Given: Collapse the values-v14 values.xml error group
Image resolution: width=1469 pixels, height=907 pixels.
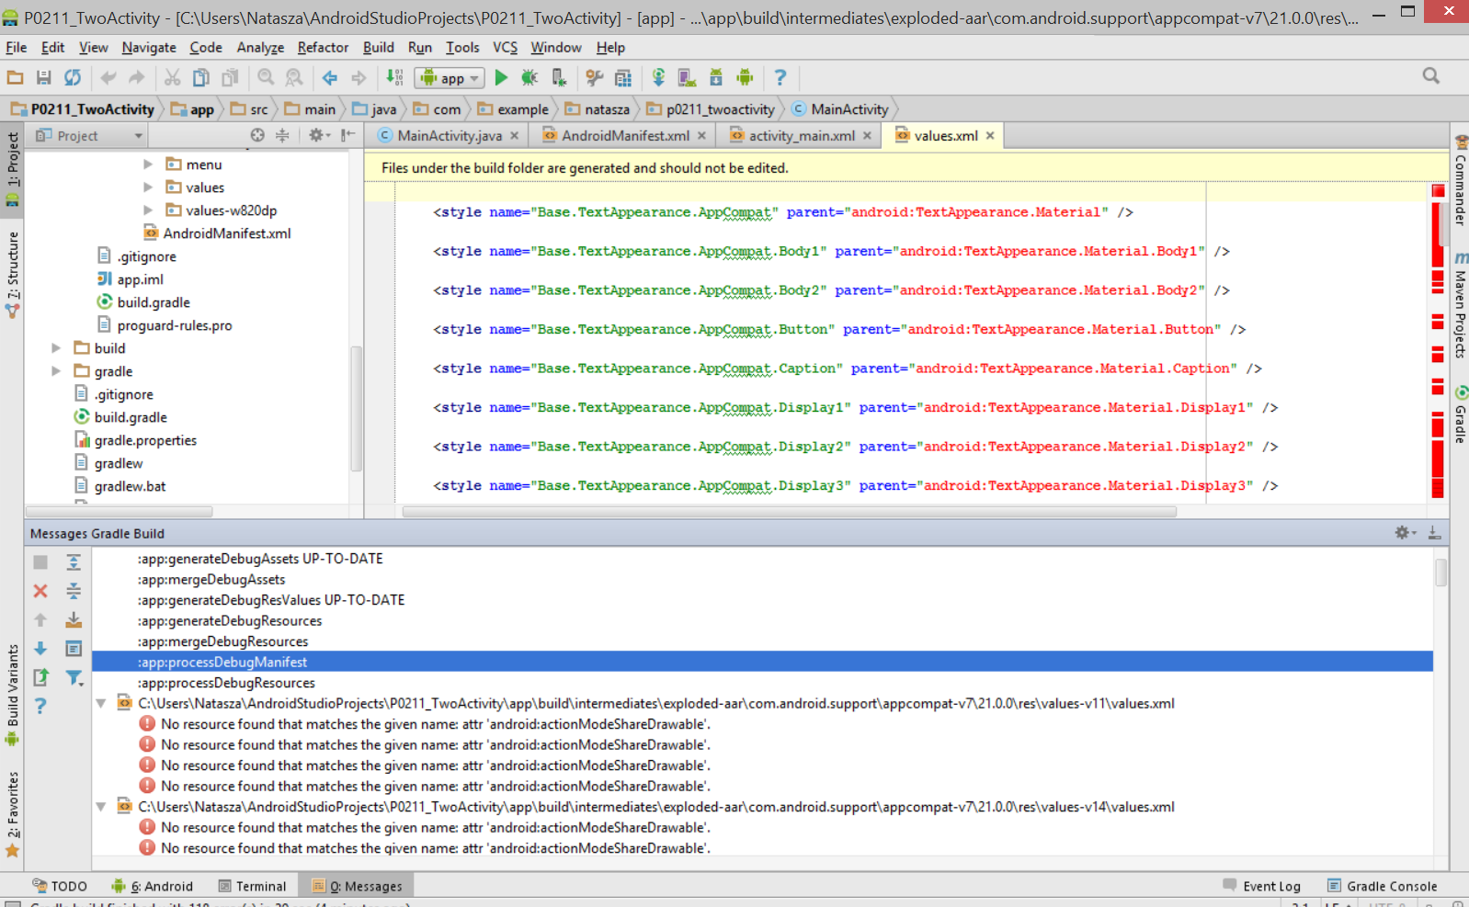Looking at the screenshot, I should coord(101,807).
